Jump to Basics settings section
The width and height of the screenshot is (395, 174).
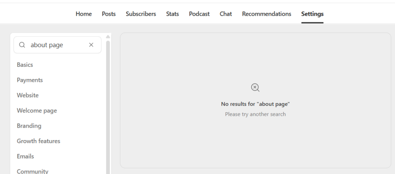pyautogui.click(x=25, y=65)
